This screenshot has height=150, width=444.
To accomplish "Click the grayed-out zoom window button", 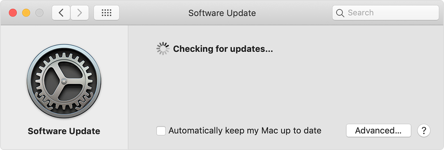I will 39,13.
